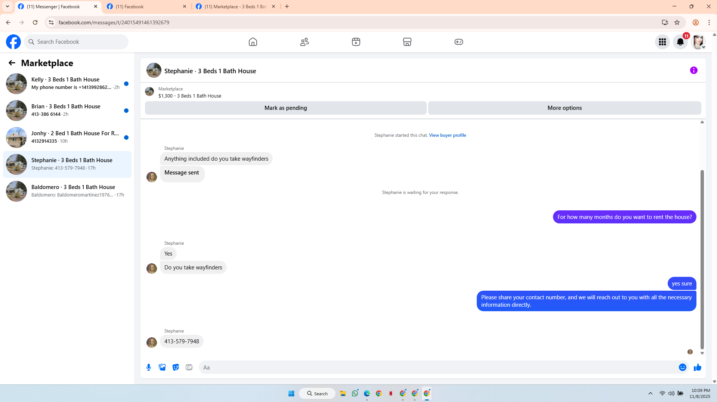Screen dimensions: 717x402
Task: Send a thumbs-up like
Action: pyautogui.click(x=697, y=367)
